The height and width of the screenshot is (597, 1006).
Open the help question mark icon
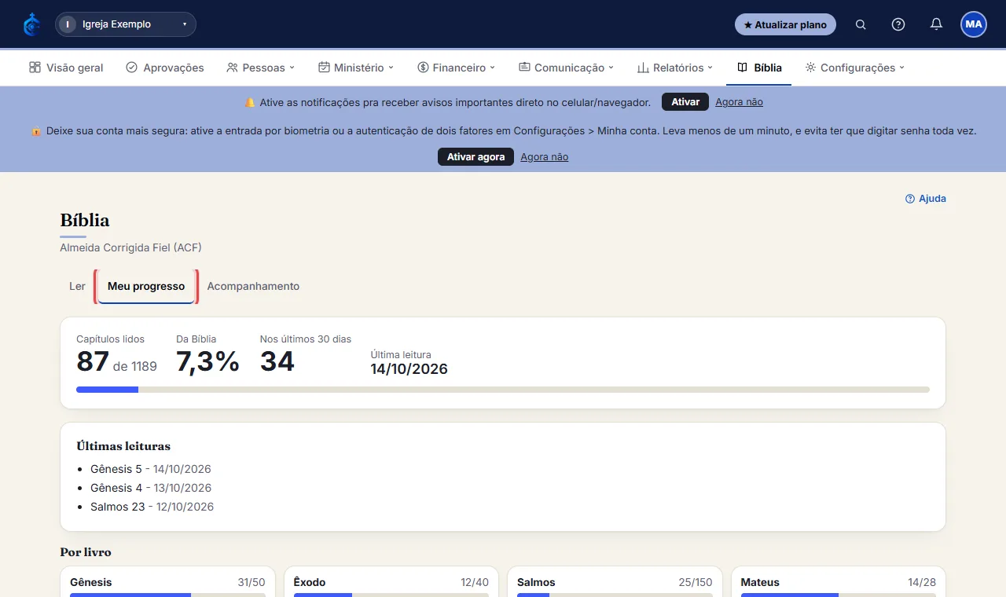pyautogui.click(x=898, y=24)
